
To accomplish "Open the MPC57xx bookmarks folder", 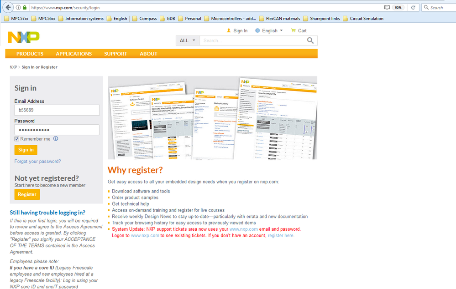I will pyautogui.click(x=16, y=19).
